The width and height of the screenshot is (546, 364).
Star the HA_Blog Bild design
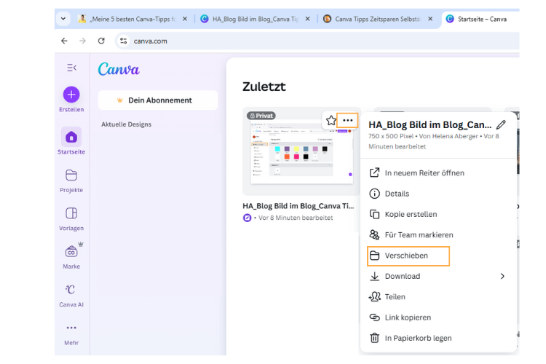point(331,121)
